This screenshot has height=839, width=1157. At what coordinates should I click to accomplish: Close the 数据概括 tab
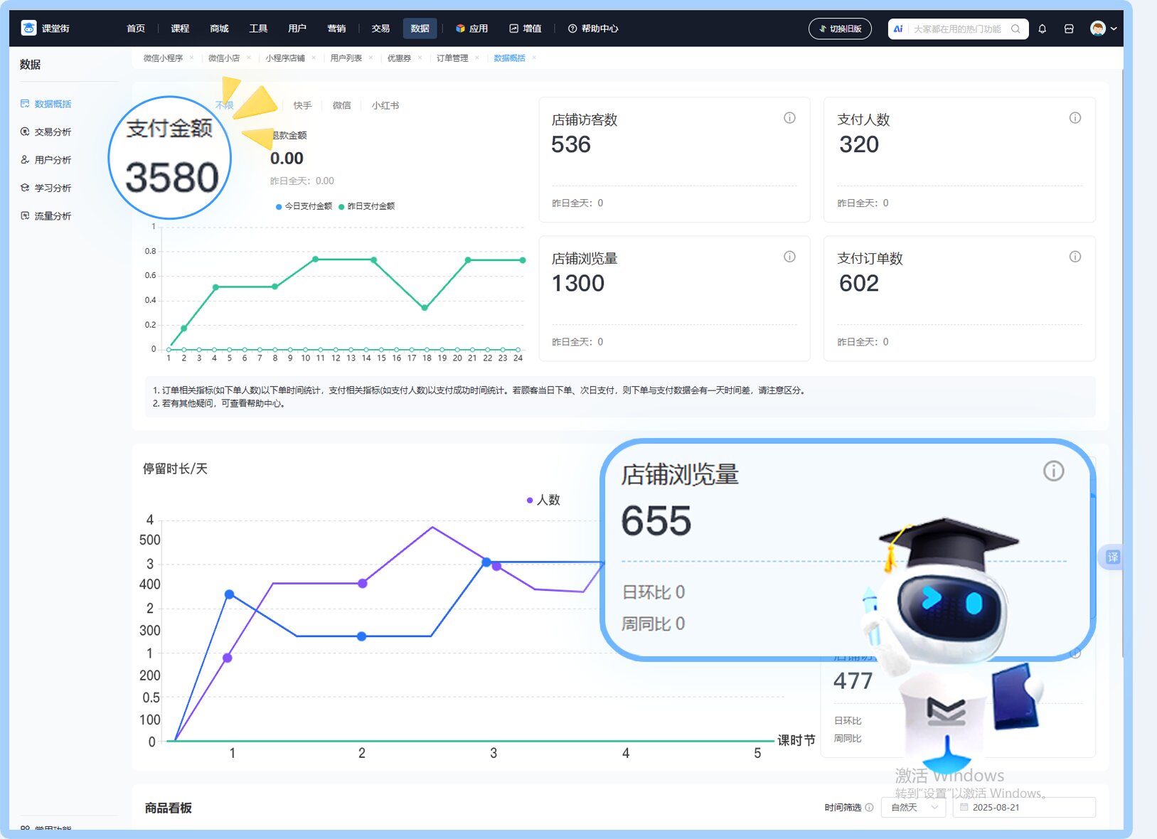point(534,58)
